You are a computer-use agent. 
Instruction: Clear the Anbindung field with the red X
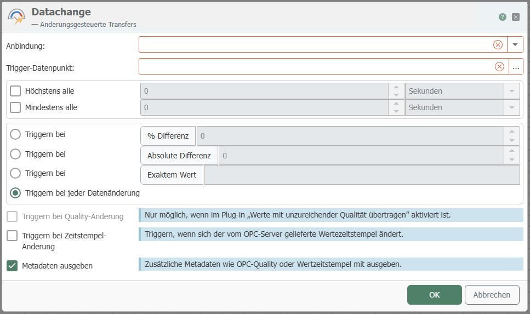click(498, 45)
